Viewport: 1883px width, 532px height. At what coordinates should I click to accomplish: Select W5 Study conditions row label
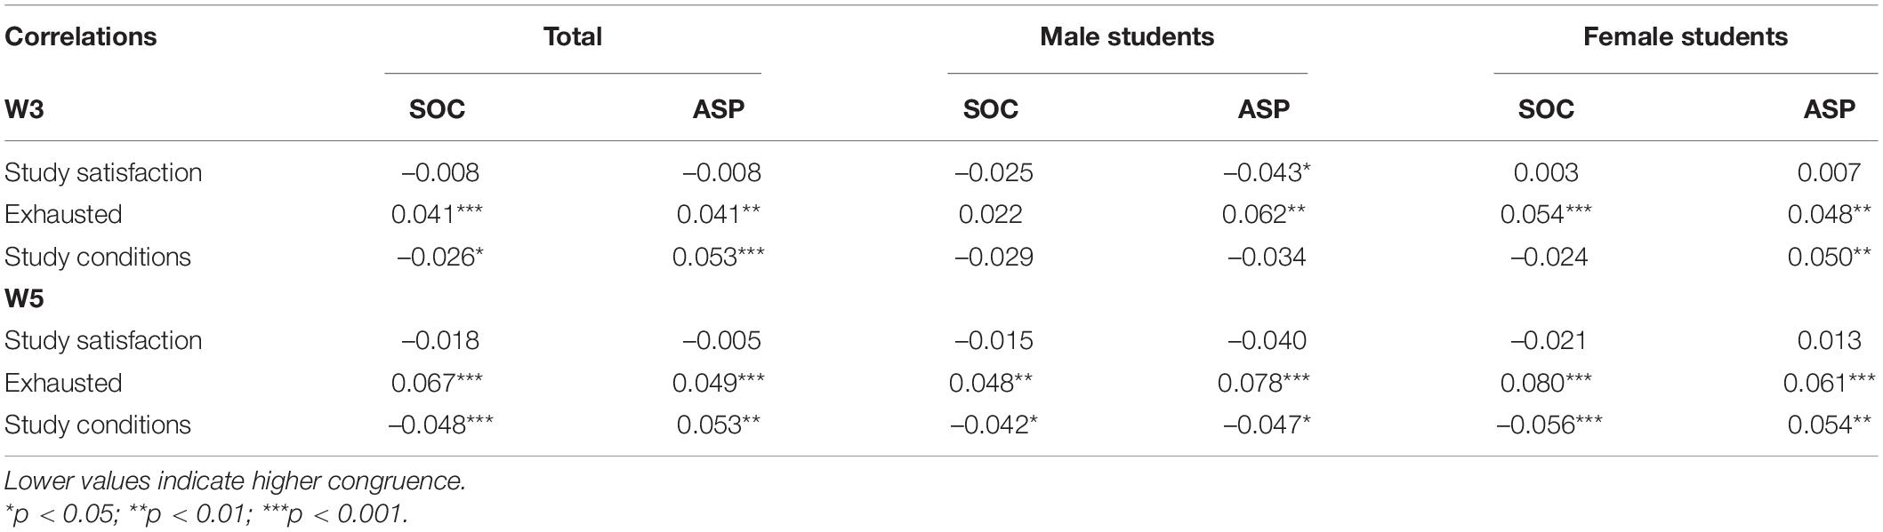coord(98,425)
